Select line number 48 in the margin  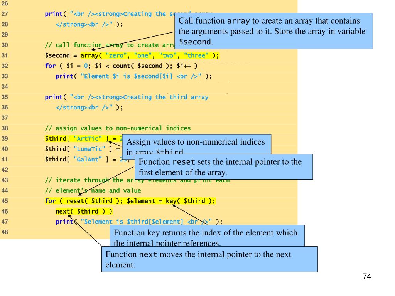5,232
